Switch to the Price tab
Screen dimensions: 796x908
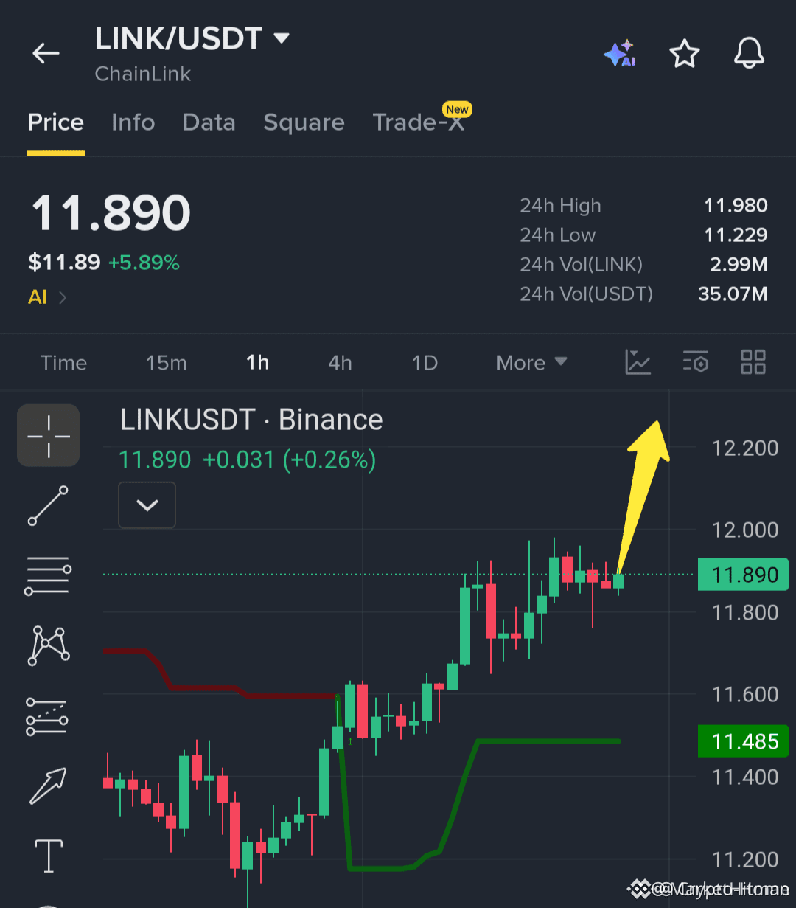coord(56,122)
